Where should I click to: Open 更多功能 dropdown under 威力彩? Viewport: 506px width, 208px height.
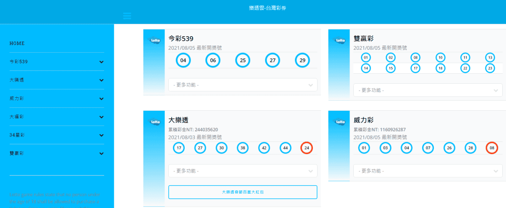click(428, 171)
